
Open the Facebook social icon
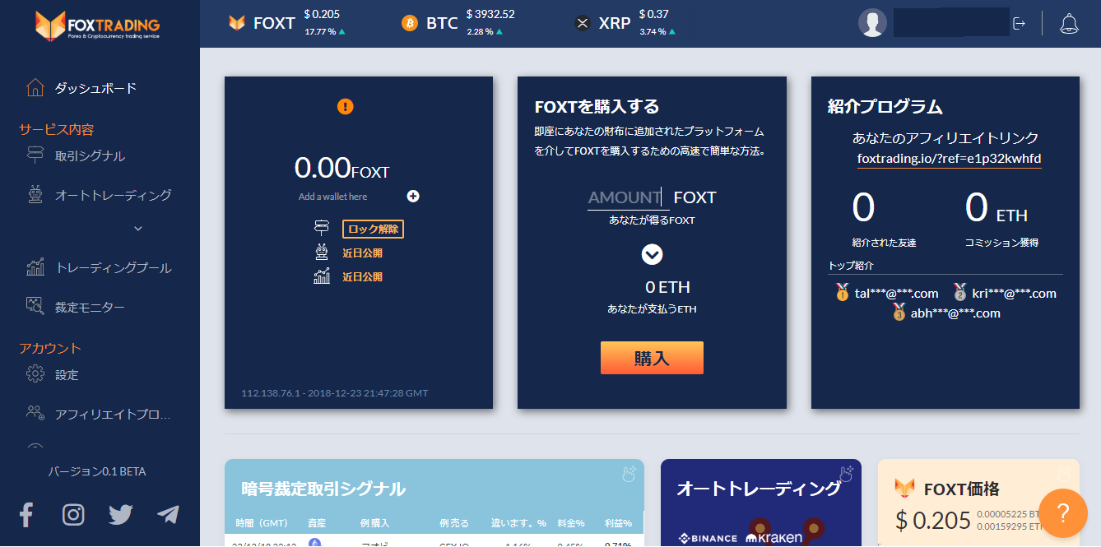[26, 515]
